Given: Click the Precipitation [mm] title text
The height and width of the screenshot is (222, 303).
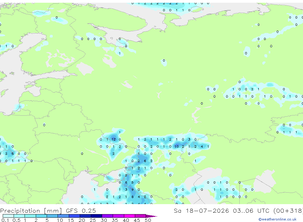Looking at the screenshot, I should click(31, 210).
